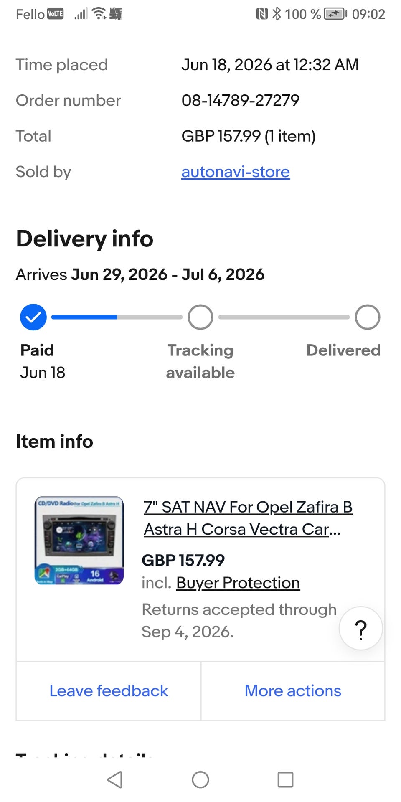Open the 7" SAT NAV item title link
Image resolution: width=401 pixels, height=802 pixels.
tap(248, 518)
